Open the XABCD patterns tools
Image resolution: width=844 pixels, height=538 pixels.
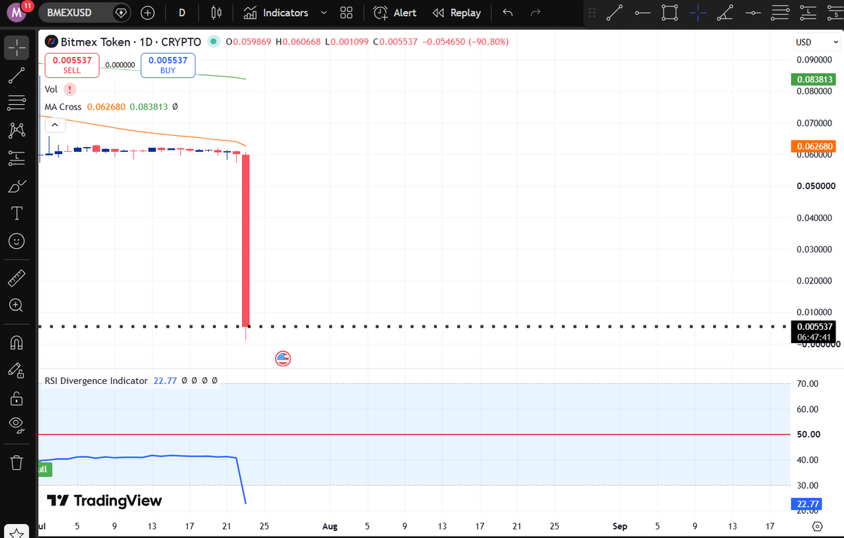17,130
